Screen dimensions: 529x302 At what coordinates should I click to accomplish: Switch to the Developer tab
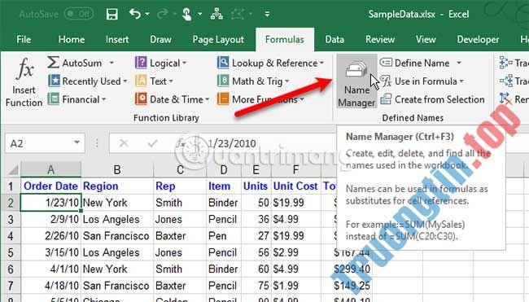tap(478, 39)
